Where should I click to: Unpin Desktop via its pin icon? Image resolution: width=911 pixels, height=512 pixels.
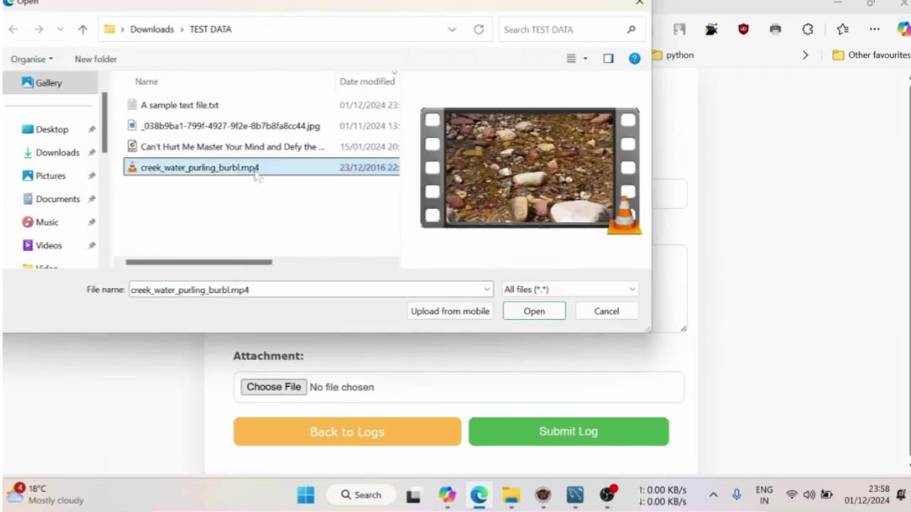click(92, 129)
